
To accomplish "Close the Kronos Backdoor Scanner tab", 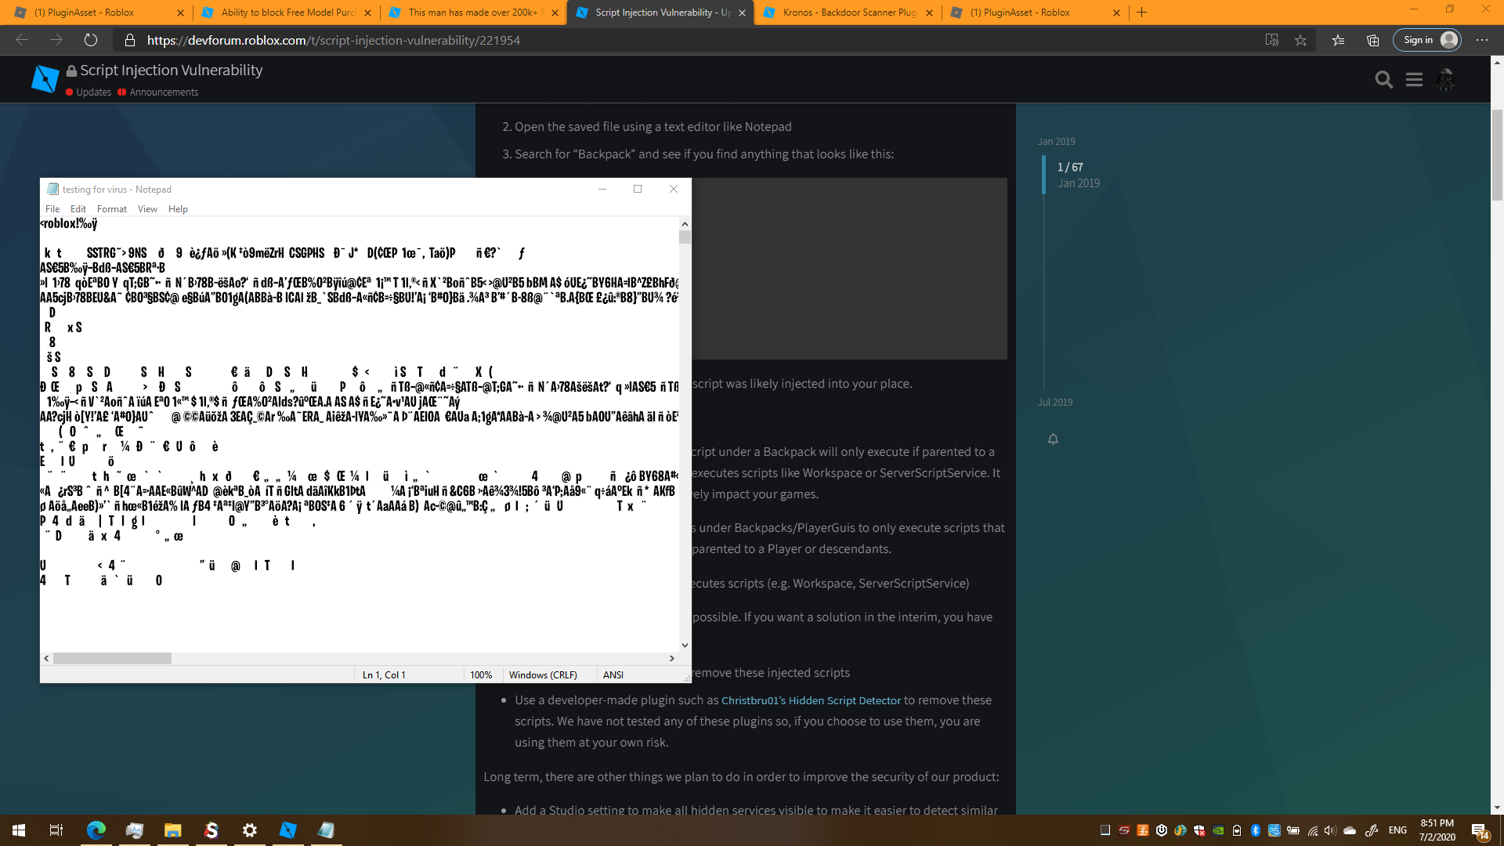I will [x=929, y=13].
